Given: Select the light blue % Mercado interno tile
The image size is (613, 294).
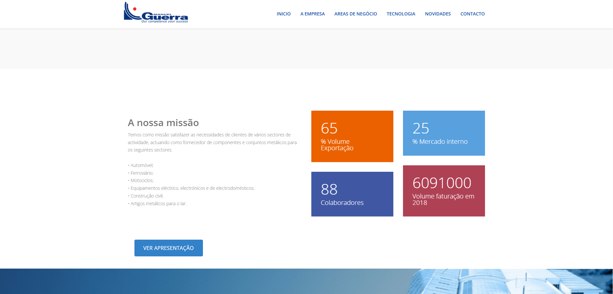Looking at the screenshot, I should (x=444, y=133).
